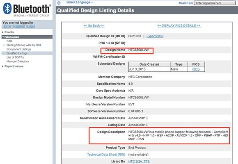238x164 pixels.
Task: Open the Login link
Action: pos(31,26)
